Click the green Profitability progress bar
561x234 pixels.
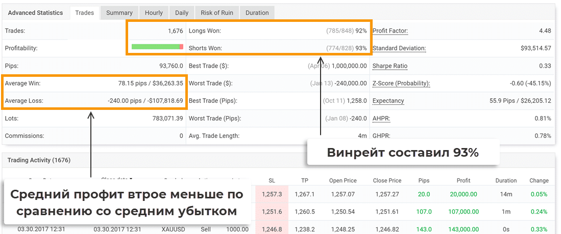pyautogui.click(x=157, y=47)
